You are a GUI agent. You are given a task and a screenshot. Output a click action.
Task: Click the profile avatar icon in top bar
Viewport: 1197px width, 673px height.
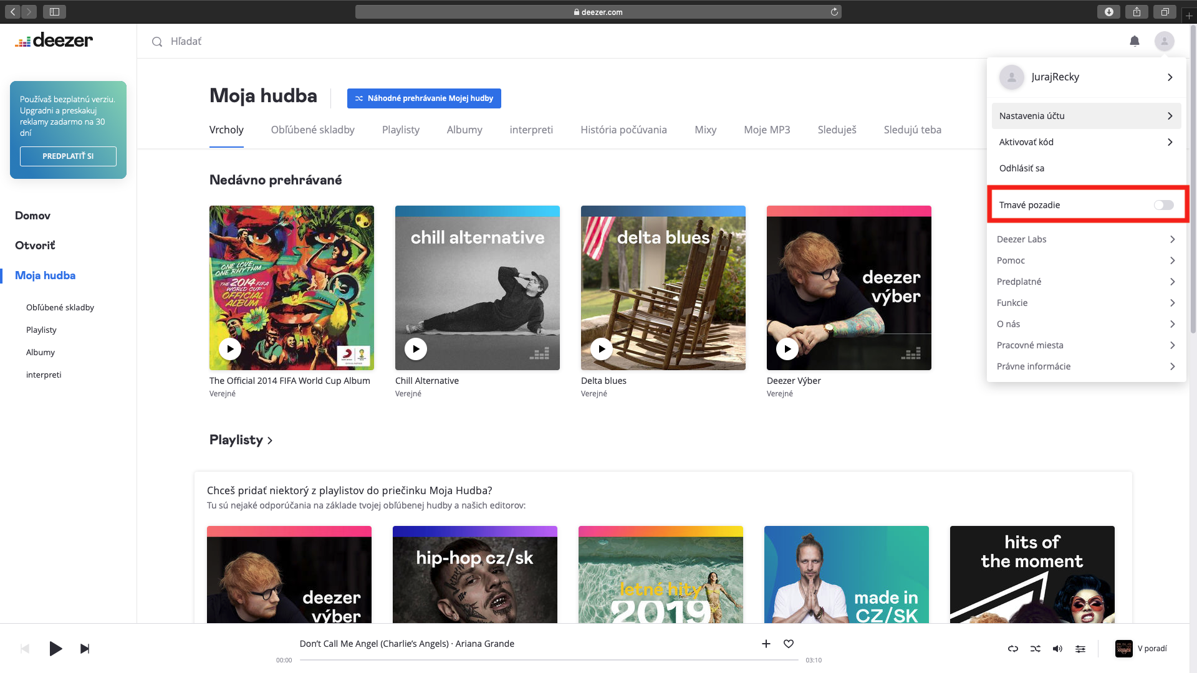click(x=1164, y=41)
